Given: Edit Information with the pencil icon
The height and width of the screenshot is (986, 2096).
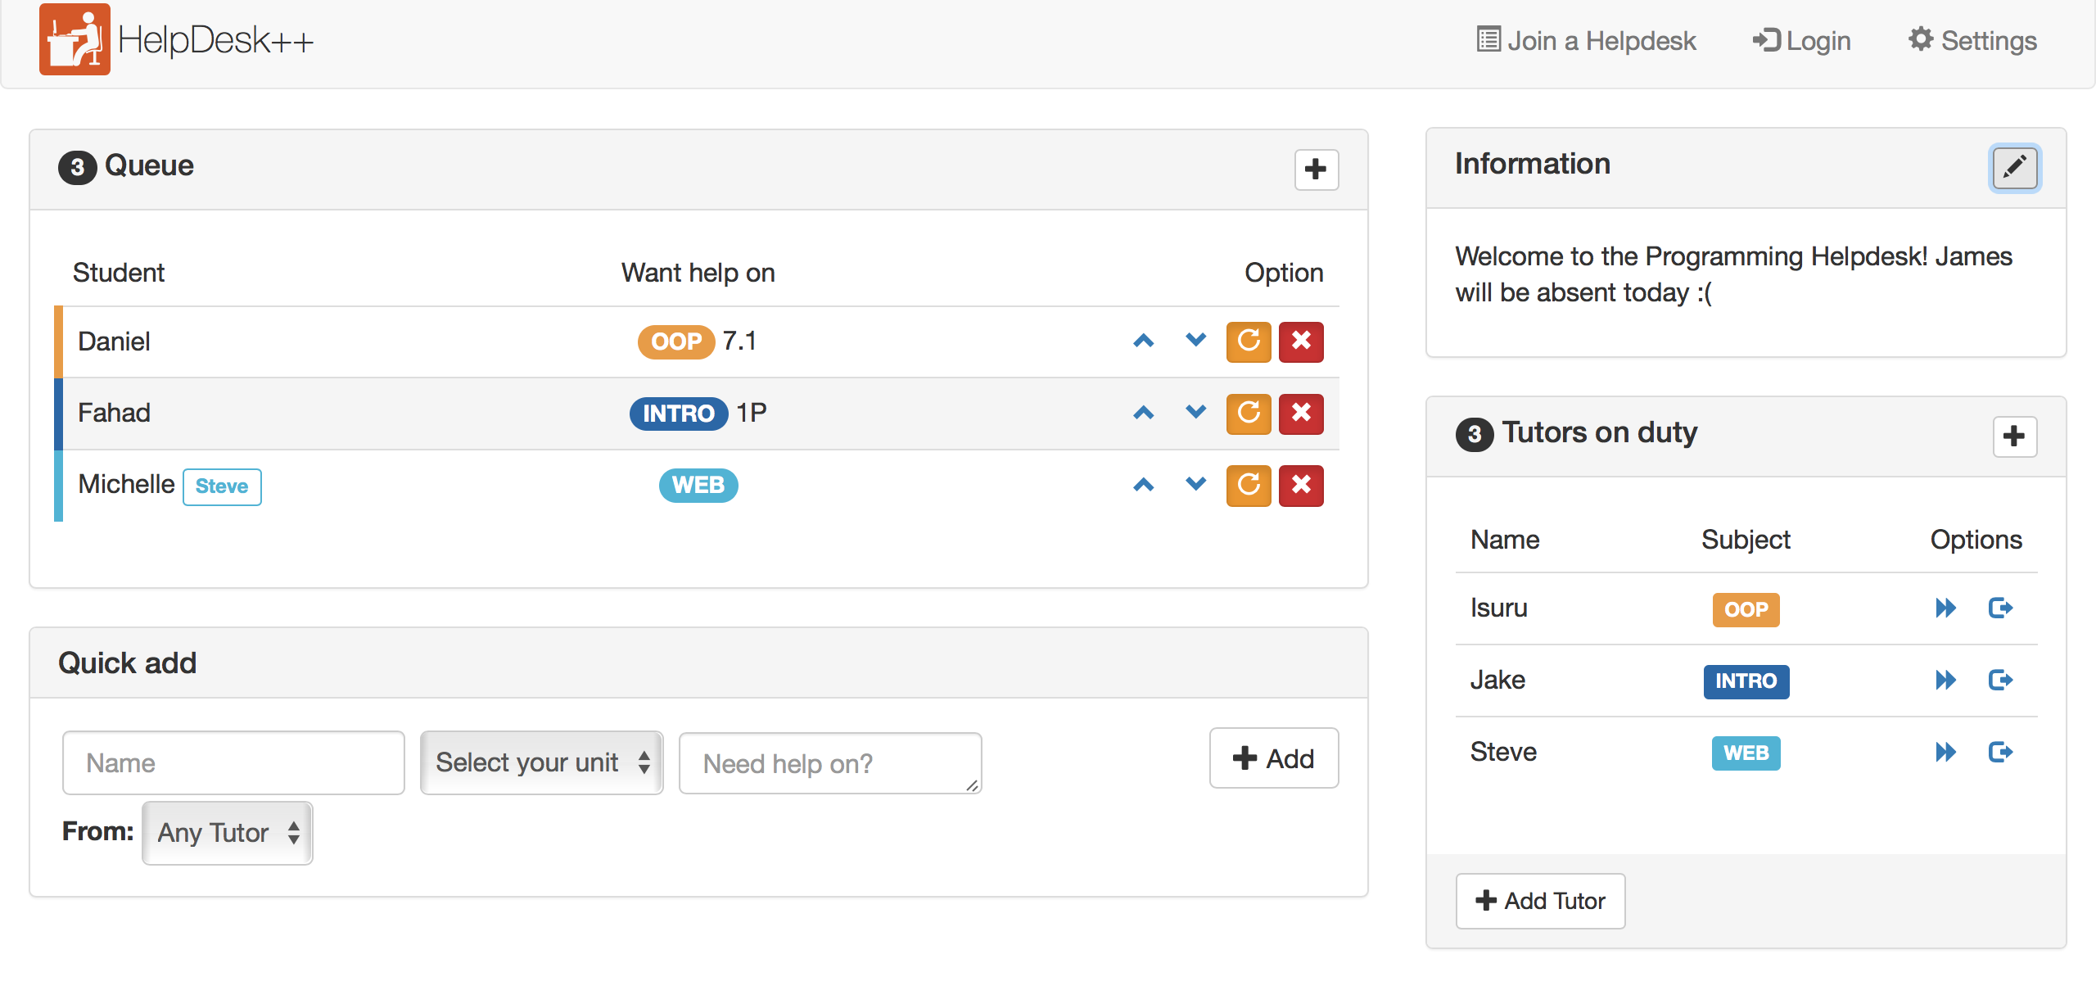Looking at the screenshot, I should (2014, 168).
